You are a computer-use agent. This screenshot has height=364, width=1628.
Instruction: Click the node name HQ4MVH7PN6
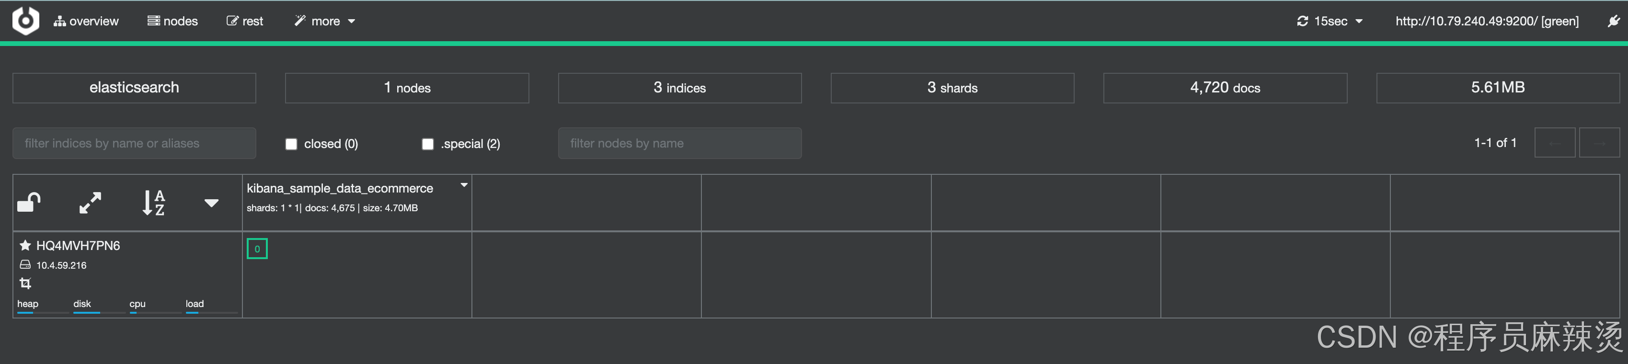pos(79,245)
